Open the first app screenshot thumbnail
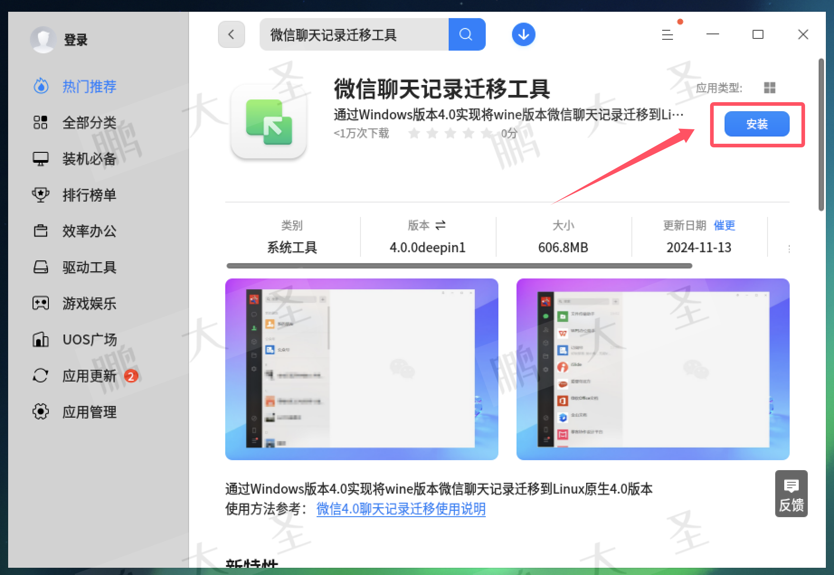 362,369
